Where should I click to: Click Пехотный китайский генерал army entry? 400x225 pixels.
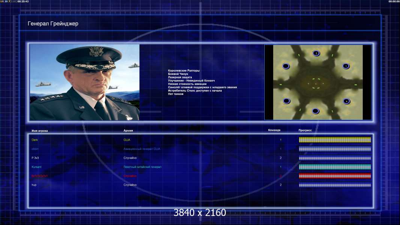point(142,167)
